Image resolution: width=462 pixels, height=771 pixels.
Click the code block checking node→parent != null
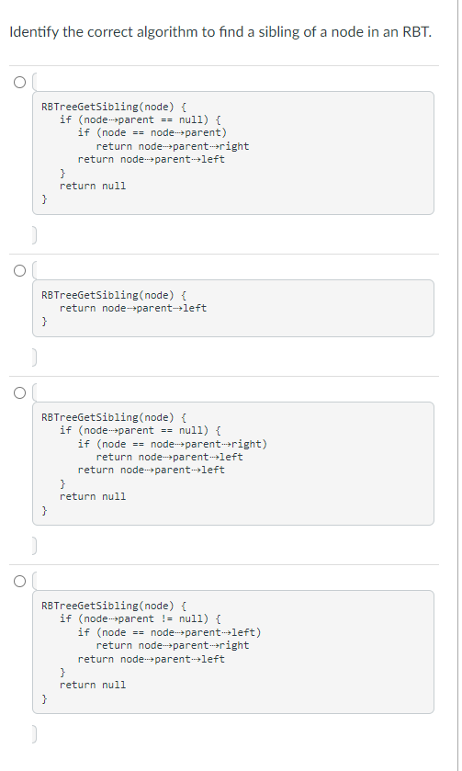coord(233,652)
